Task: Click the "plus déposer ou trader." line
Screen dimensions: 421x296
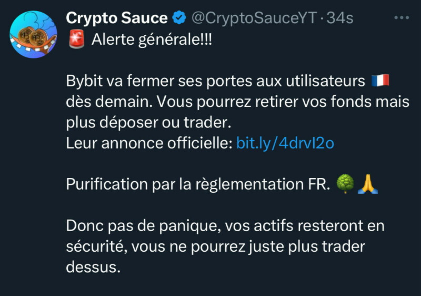Action: tap(148, 123)
